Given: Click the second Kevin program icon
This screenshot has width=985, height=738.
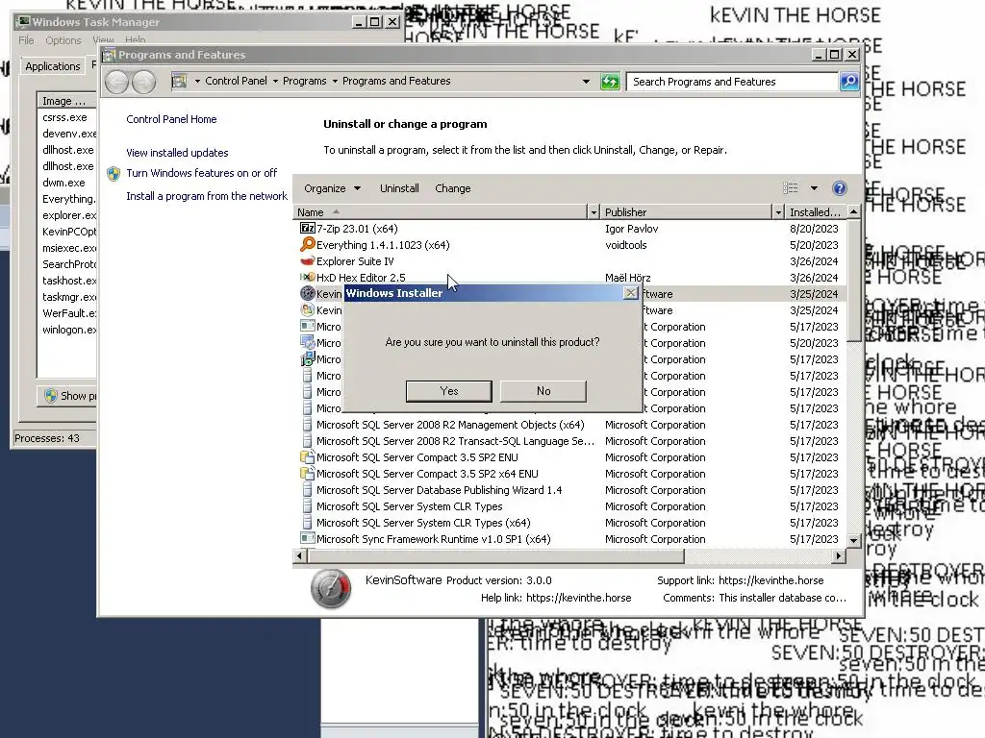Looking at the screenshot, I should (307, 310).
